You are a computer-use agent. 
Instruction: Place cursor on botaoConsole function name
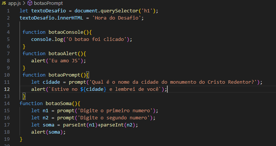click(x=66, y=32)
